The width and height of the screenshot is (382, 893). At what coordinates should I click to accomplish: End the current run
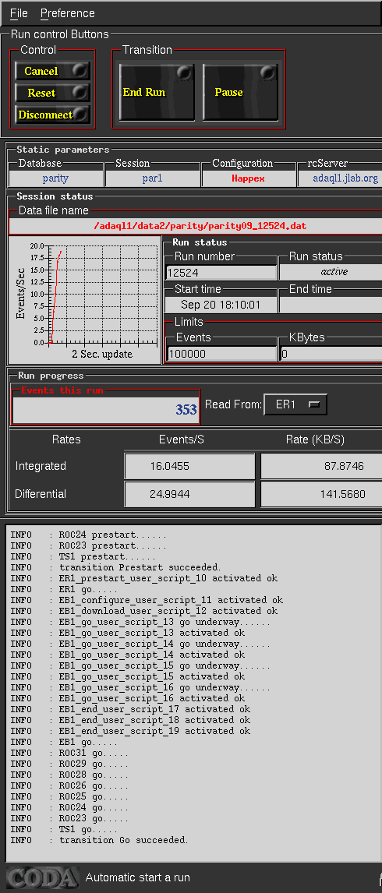point(157,92)
